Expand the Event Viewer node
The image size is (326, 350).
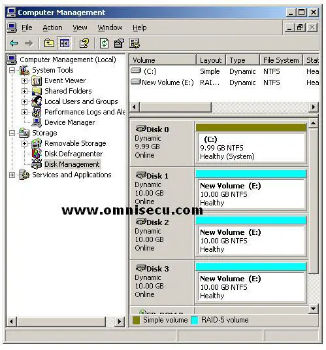click(24, 80)
